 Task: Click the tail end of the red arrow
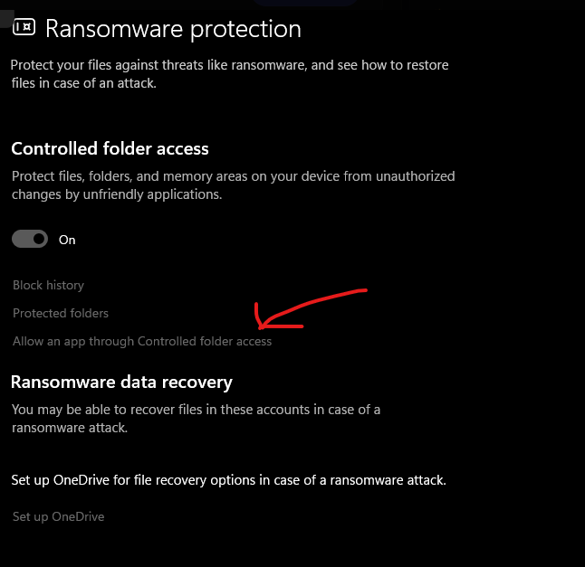tap(364, 291)
